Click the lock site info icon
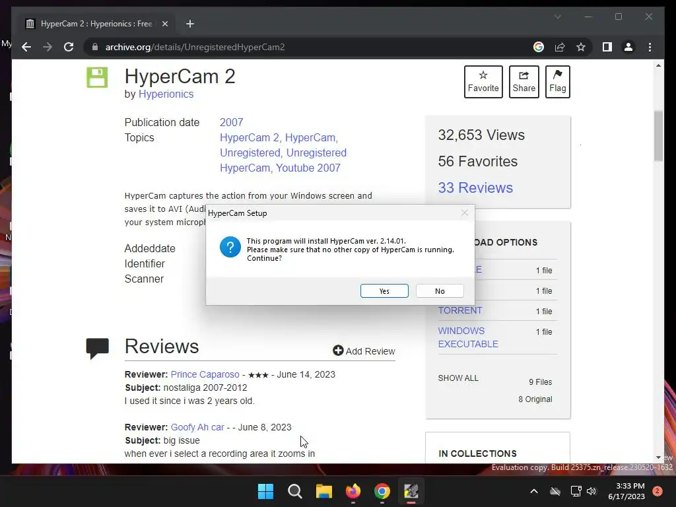This screenshot has height=507, width=676. [x=95, y=47]
